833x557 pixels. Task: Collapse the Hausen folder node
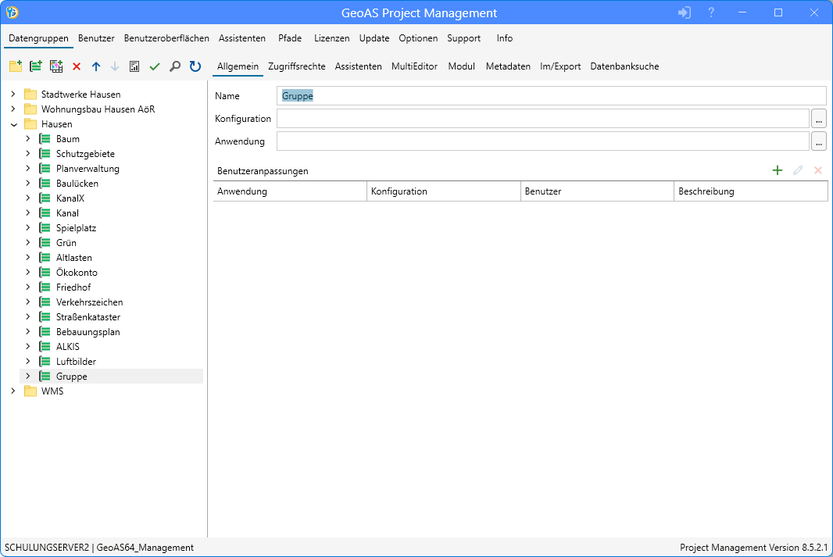point(13,124)
